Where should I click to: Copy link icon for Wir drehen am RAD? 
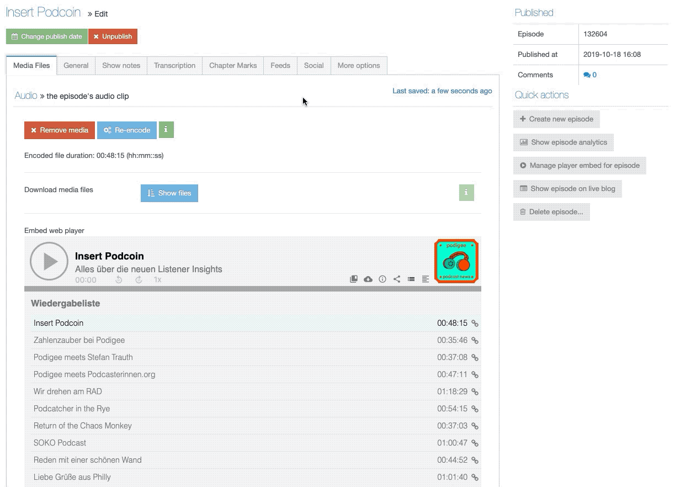pyautogui.click(x=475, y=392)
